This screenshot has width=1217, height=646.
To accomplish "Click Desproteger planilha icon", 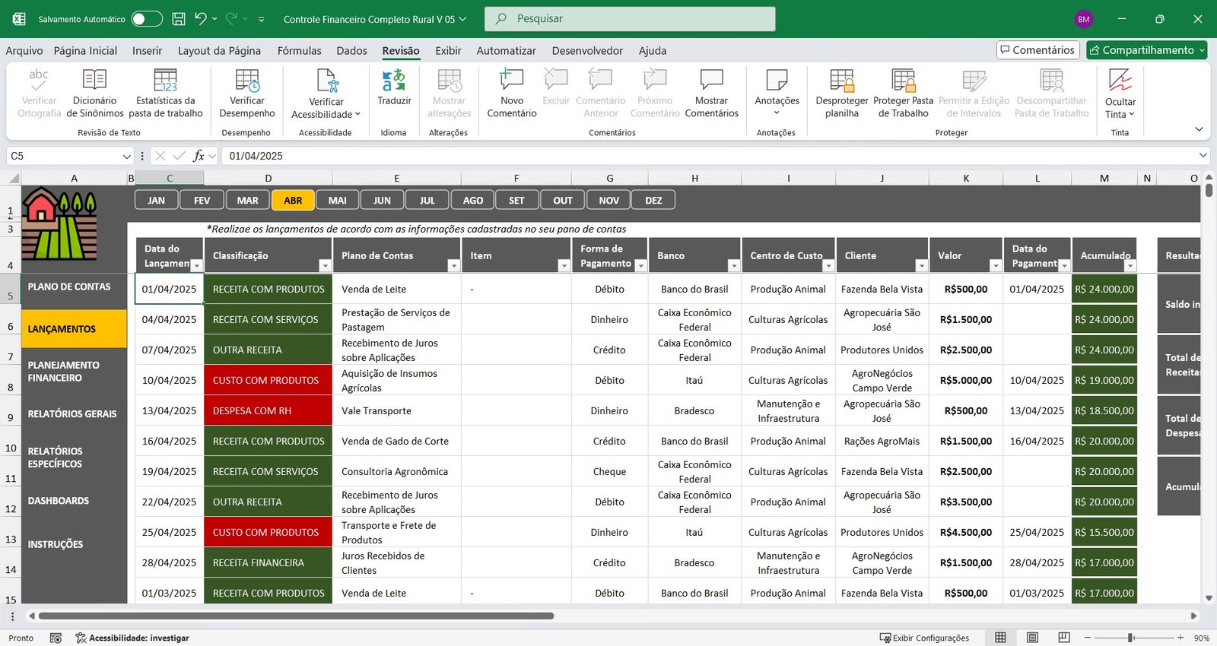I will coord(841,81).
